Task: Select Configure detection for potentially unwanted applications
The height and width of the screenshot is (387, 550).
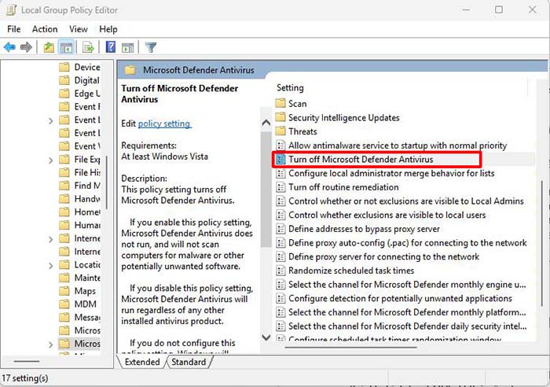Action: pos(394,298)
